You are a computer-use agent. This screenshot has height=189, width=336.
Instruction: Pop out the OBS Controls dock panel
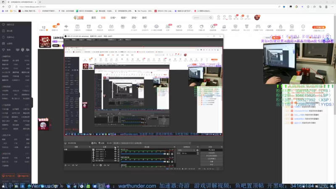pos(222,147)
